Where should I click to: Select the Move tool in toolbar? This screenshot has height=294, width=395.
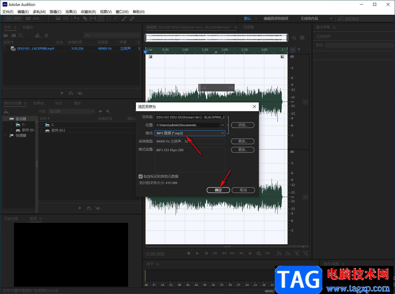tap(77, 18)
